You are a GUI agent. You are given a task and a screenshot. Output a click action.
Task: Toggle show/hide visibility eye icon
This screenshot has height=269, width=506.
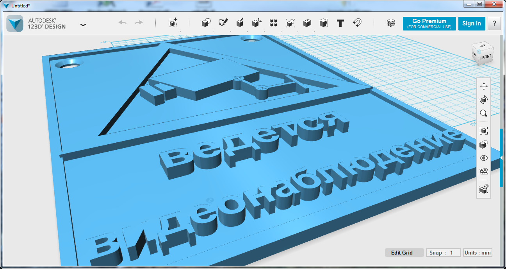[x=484, y=158]
